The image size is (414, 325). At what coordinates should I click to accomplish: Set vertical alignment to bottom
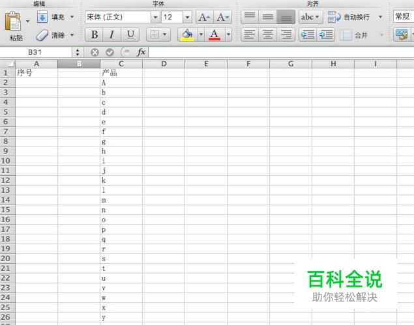coord(286,17)
